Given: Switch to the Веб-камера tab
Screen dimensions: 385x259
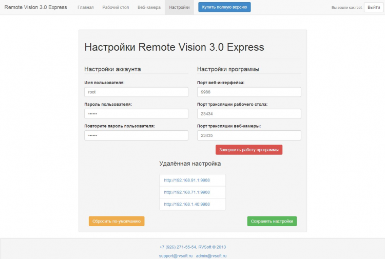Looking at the screenshot, I should (x=149, y=7).
